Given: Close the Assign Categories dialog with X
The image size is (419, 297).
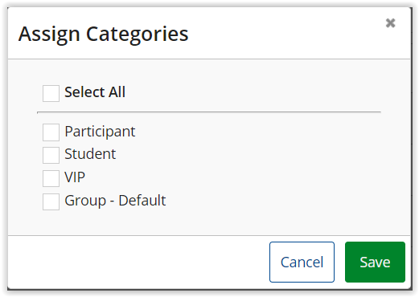Looking at the screenshot, I should click(390, 23).
